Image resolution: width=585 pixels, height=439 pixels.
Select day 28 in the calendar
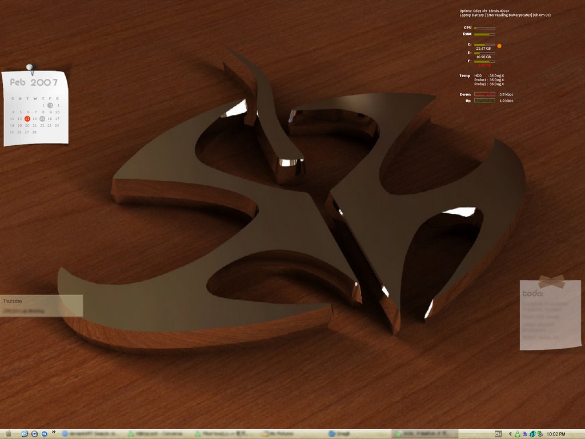coord(34,132)
